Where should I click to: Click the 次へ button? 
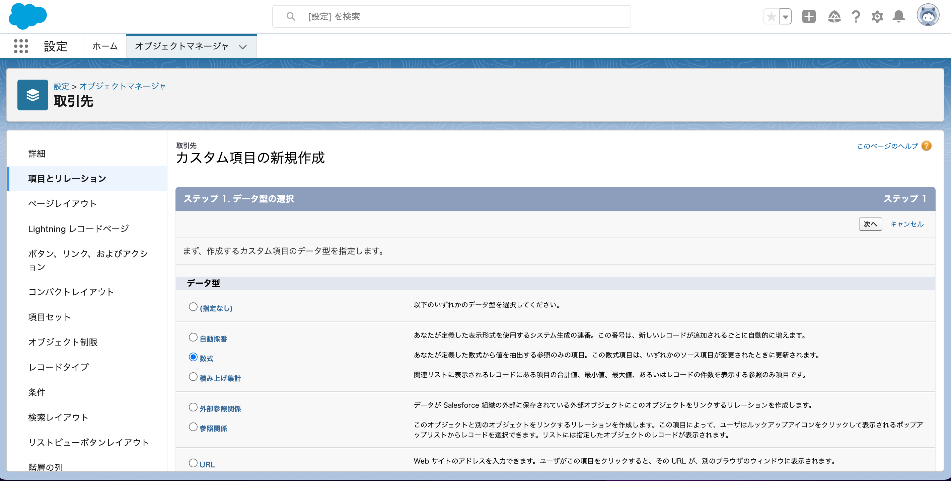pyautogui.click(x=870, y=224)
